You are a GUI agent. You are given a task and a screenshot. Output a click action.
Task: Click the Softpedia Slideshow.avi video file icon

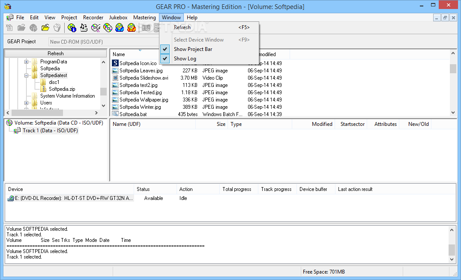coord(115,78)
